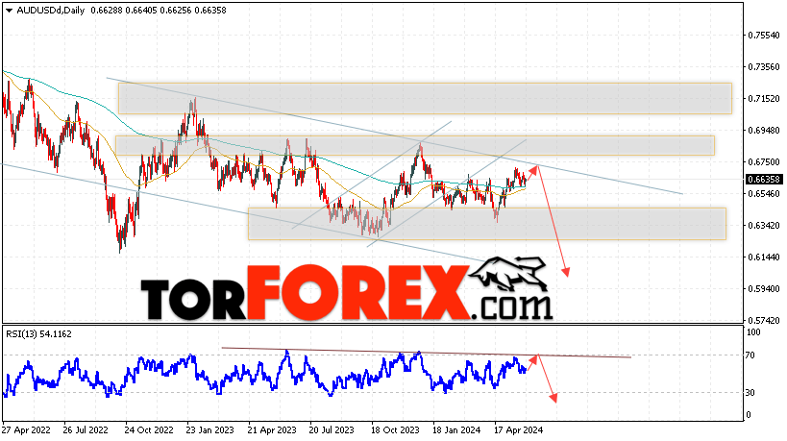Click the 0.61440 price axis value
Viewport: 787px width, 441px height.
point(763,257)
